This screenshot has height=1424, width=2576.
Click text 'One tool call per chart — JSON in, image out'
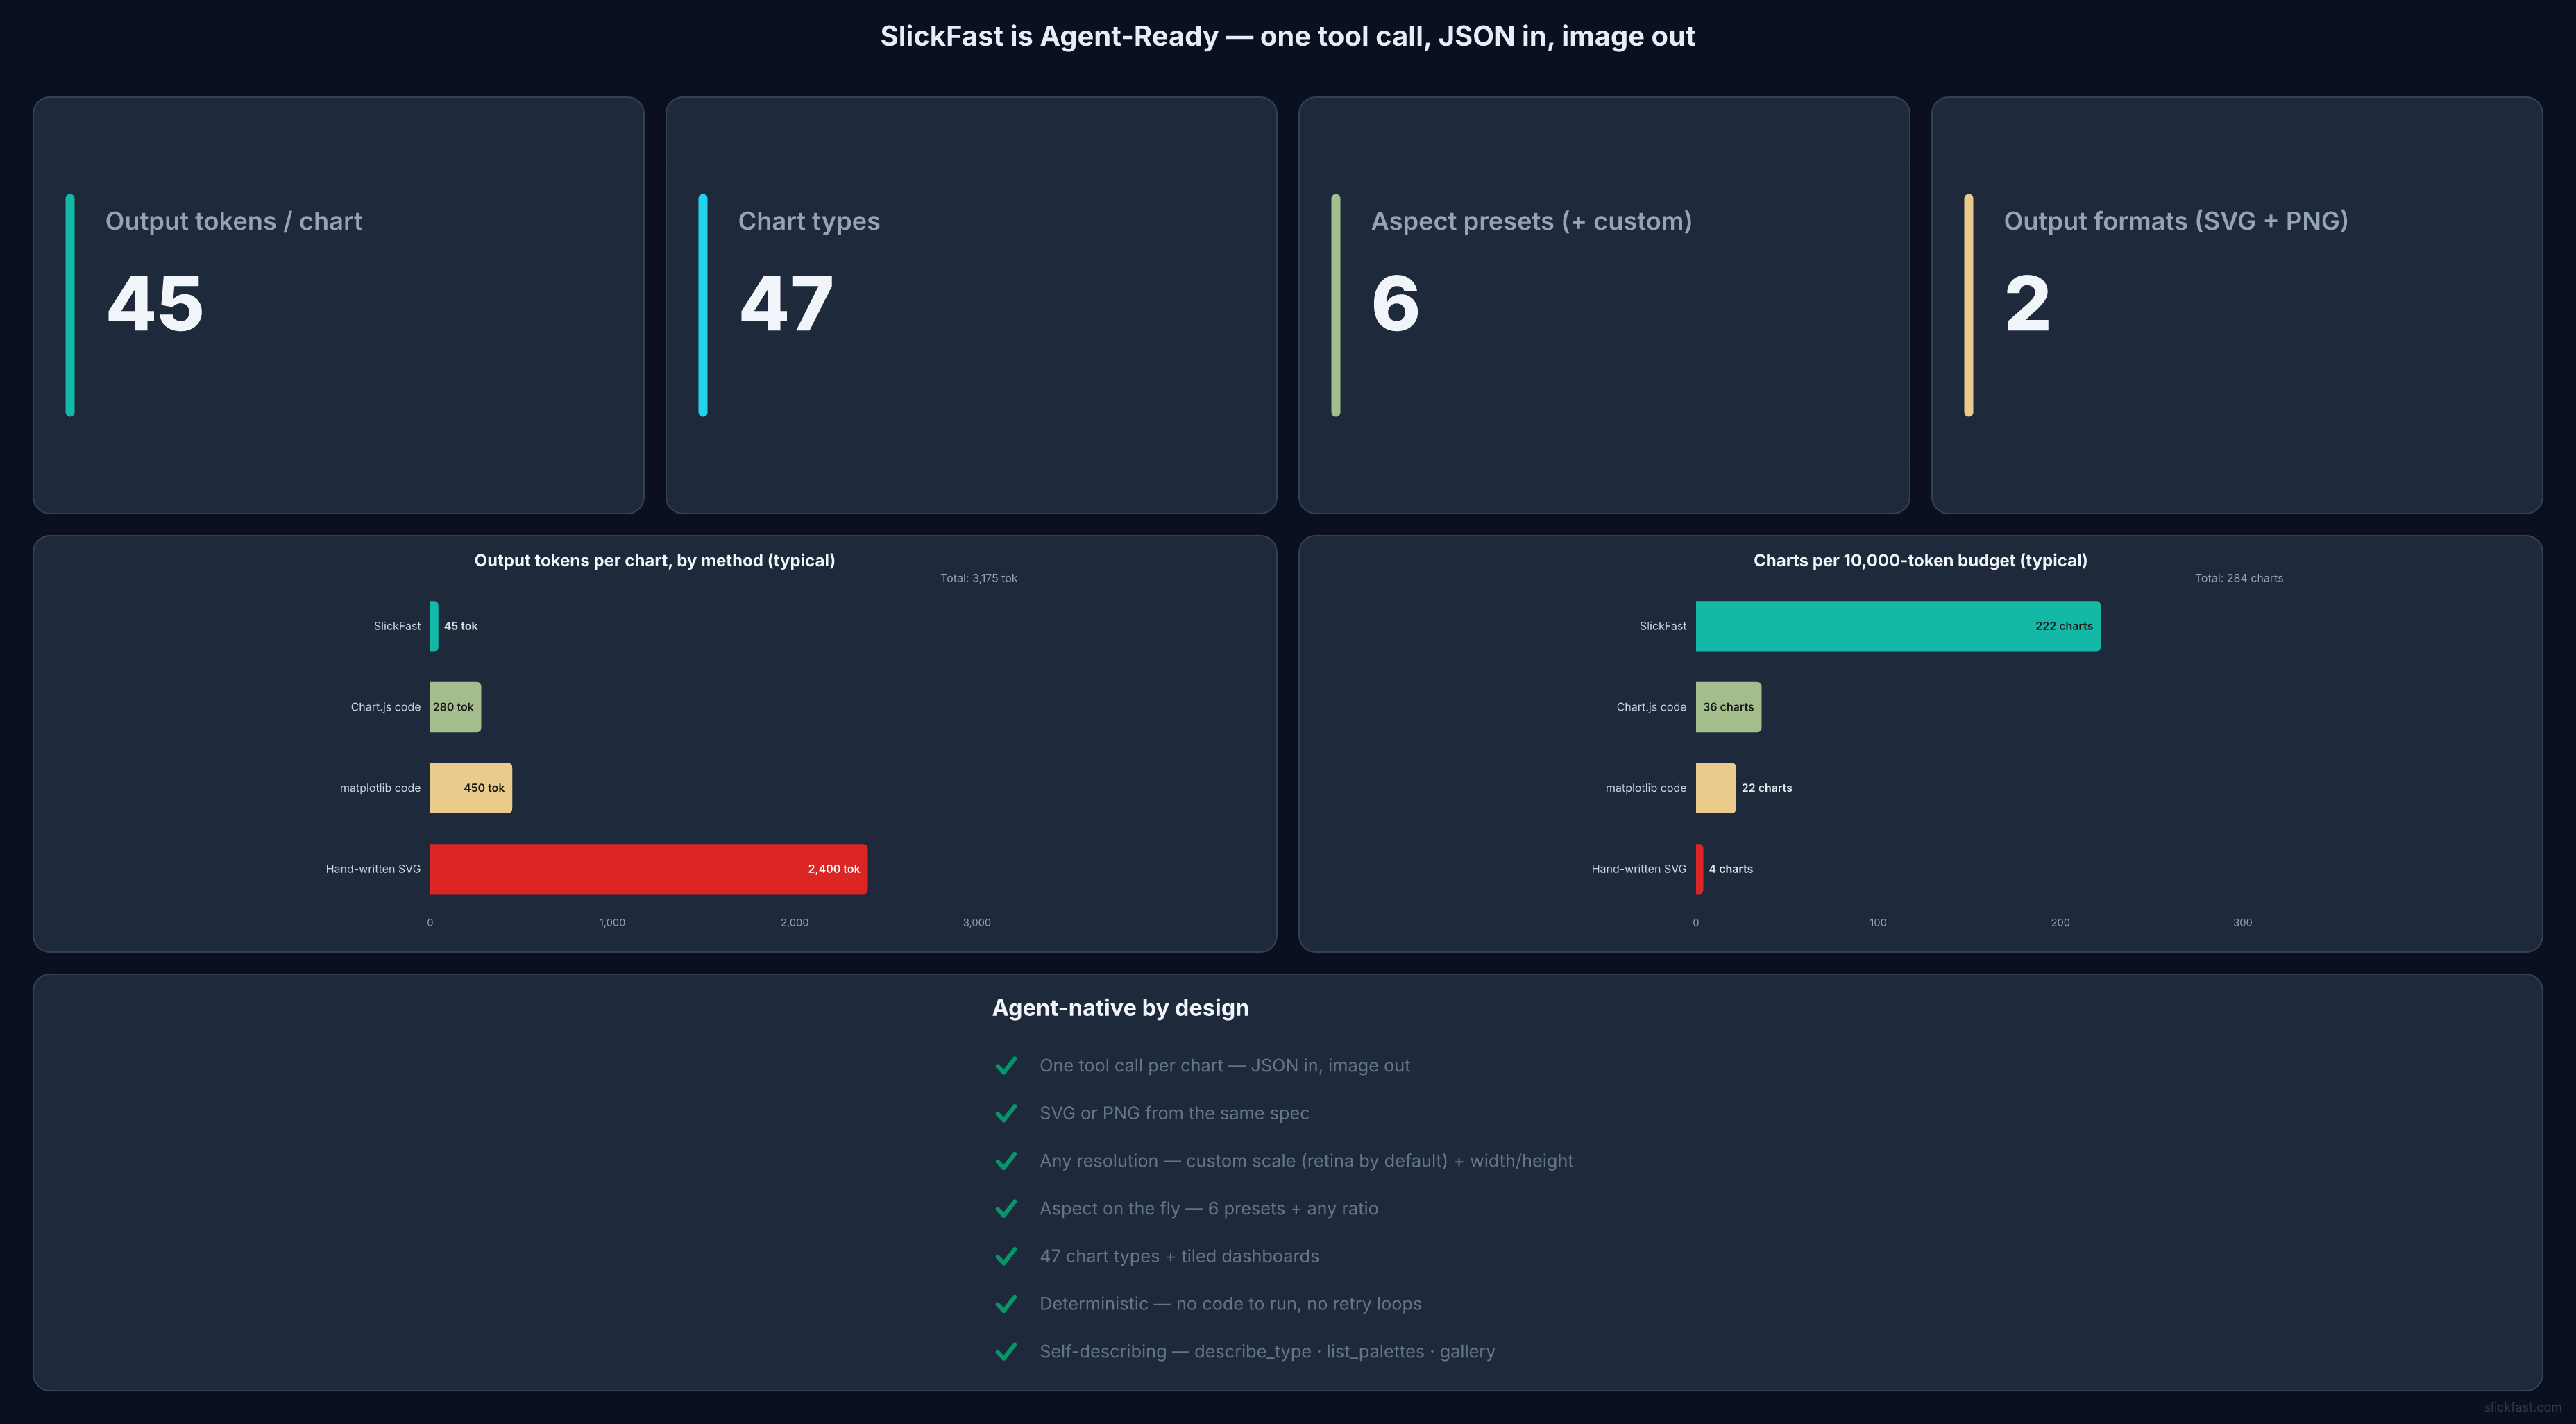point(1225,1066)
